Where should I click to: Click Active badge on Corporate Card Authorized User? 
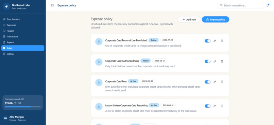pyautogui.click(x=145, y=61)
